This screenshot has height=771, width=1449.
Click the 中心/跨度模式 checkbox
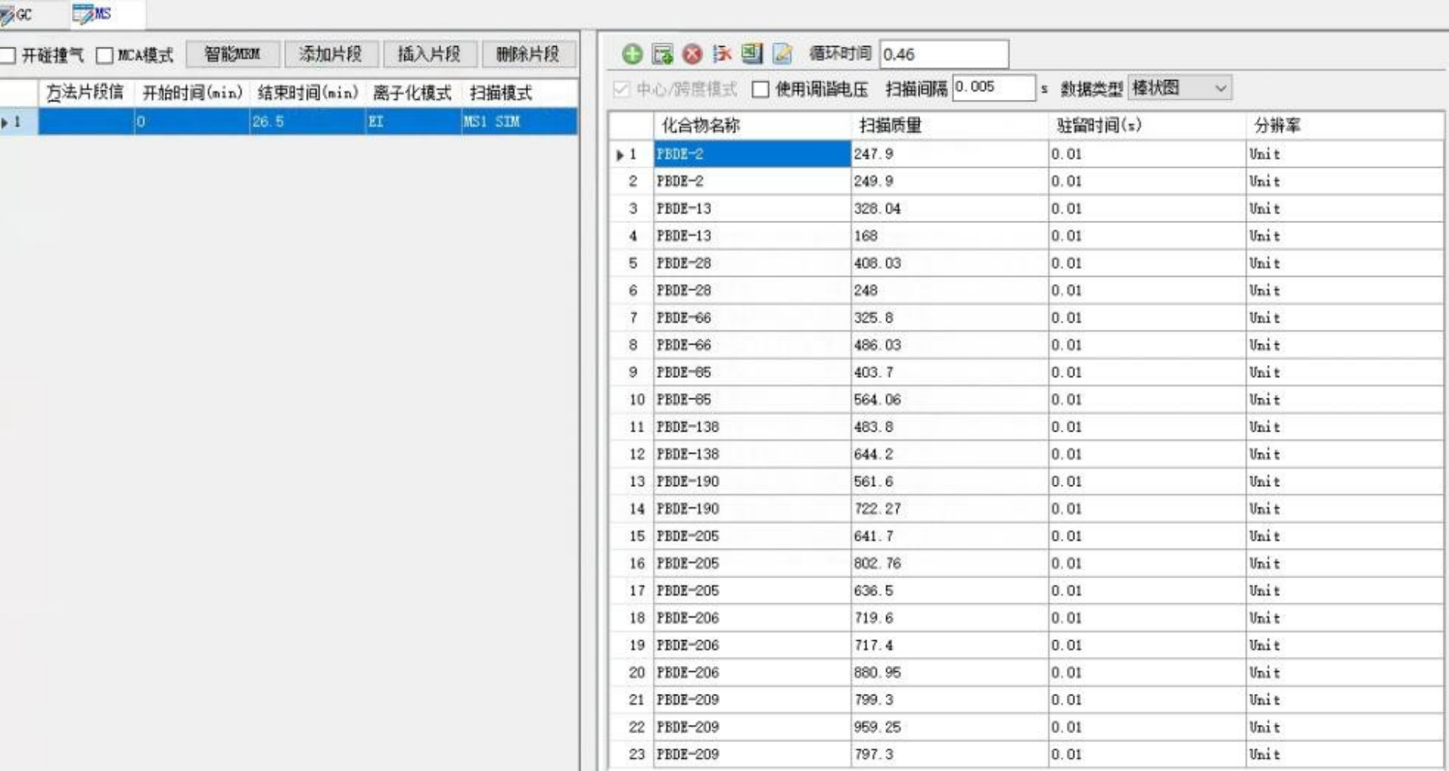click(x=621, y=89)
